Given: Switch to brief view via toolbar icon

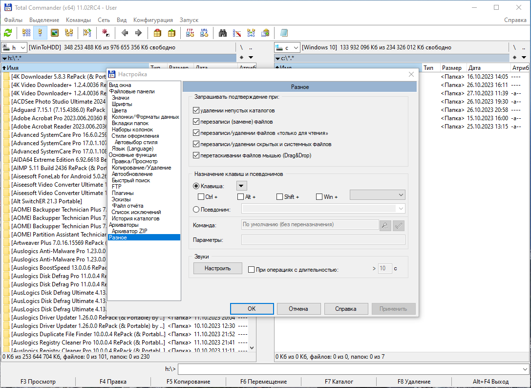Looking at the screenshot, I should 26,33.
